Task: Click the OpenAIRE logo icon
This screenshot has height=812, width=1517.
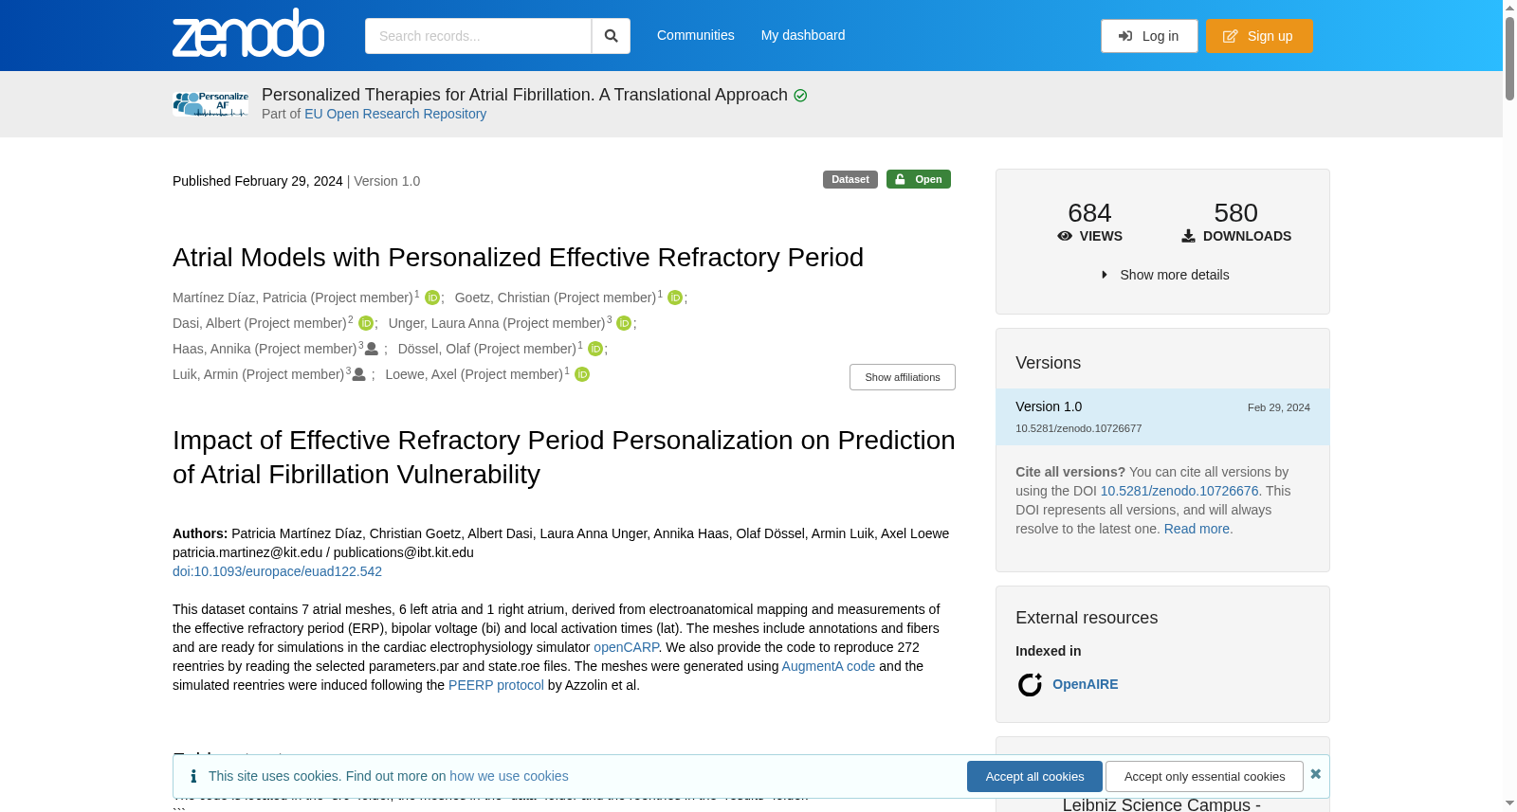Action: (1030, 684)
